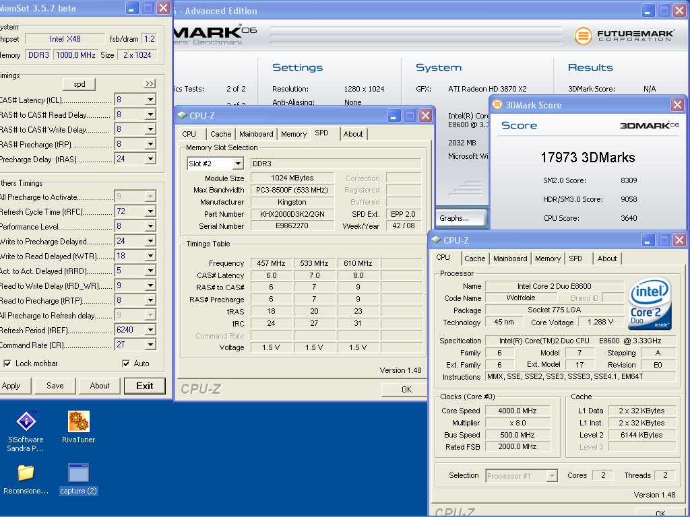This screenshot has height=517, width=690.
Task: Click the Exit button in MemSet
Action: pyautogui.click(x=144, y=386)
